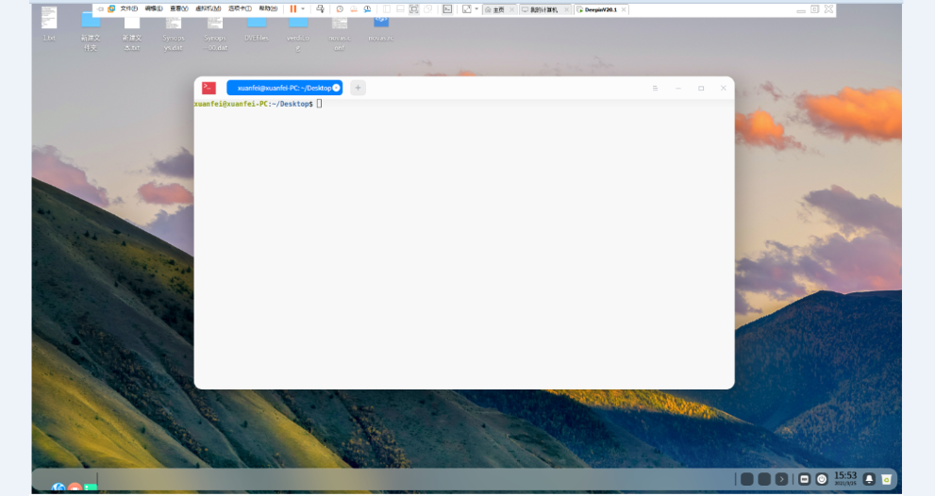935x496 pixels.
Task: Click the green terminal icon in dock
Action: [91, 488]
